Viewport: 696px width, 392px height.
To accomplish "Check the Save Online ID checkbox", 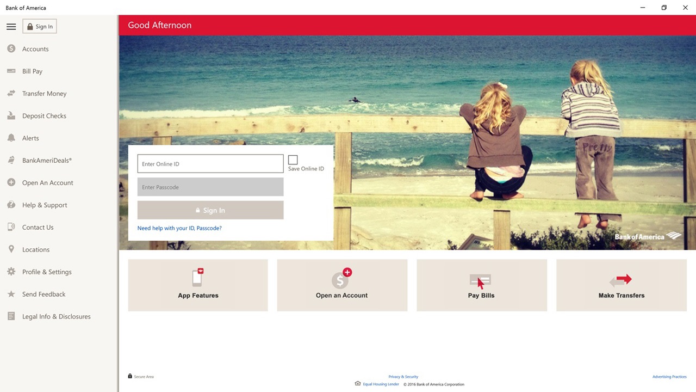I will coord(293,160).
